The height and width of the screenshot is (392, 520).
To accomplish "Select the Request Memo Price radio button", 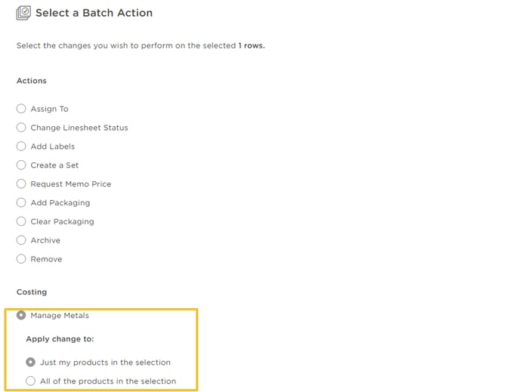I will 21,184.
